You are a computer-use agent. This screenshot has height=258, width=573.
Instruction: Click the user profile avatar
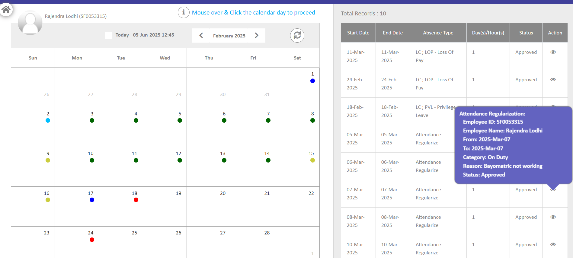30,23
